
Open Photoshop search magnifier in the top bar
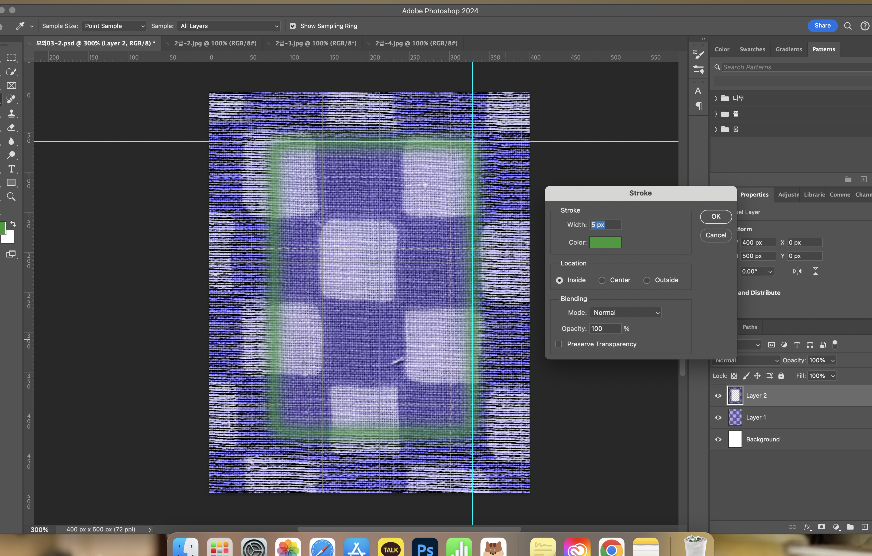848,26
